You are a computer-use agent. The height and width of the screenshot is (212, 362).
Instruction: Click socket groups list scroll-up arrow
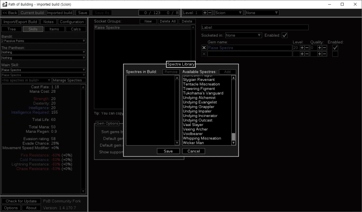point(193,27)
